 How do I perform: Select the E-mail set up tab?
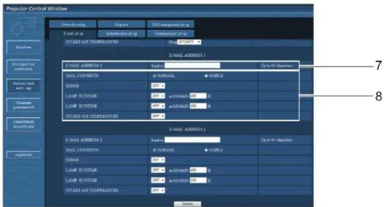tap(73, 34)
